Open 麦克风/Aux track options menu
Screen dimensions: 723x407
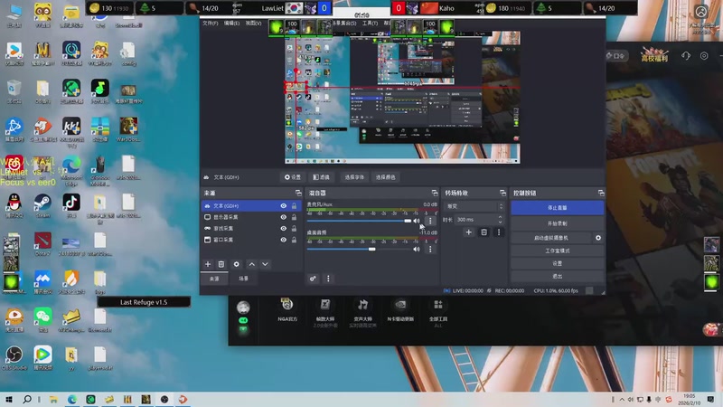tap(430, 221)
